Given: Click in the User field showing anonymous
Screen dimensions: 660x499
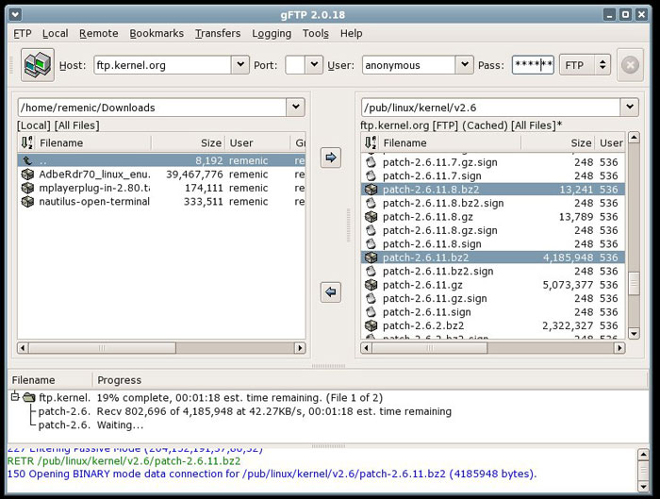Looking at the screenshot, I should [x=408, y=65].
